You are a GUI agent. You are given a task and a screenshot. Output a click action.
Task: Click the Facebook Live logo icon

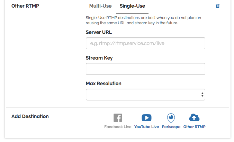118,118
